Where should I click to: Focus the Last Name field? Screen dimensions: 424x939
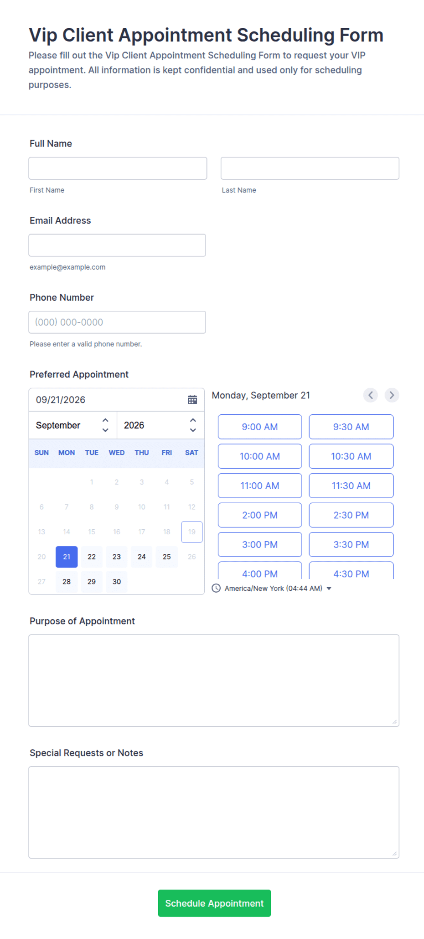310,168
